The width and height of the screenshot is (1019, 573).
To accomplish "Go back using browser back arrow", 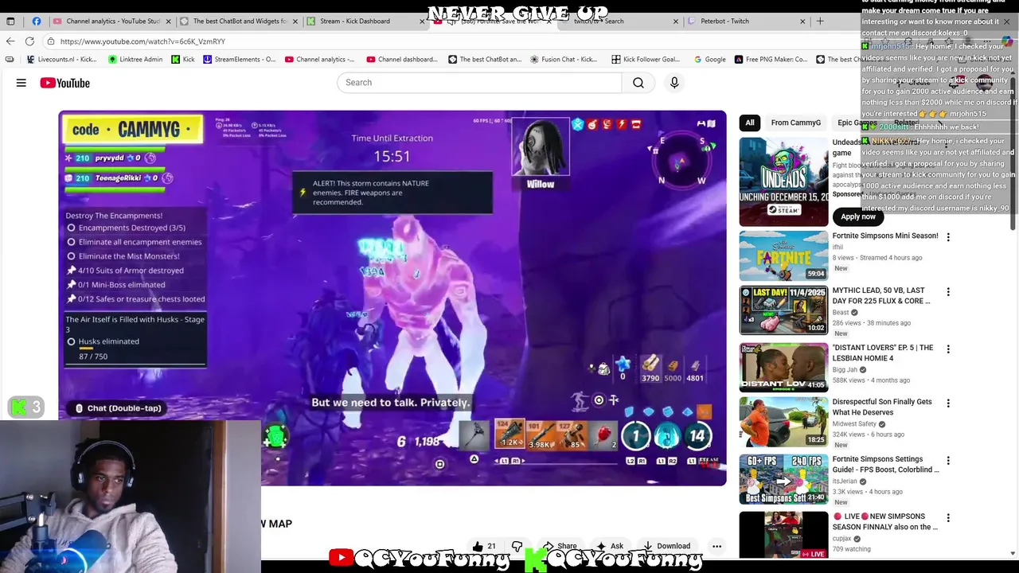I will pos(10,41).
